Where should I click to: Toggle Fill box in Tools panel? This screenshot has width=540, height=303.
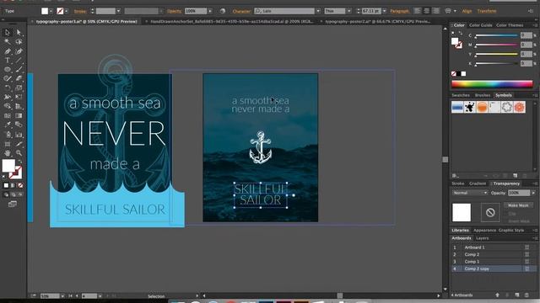point(8,166)
